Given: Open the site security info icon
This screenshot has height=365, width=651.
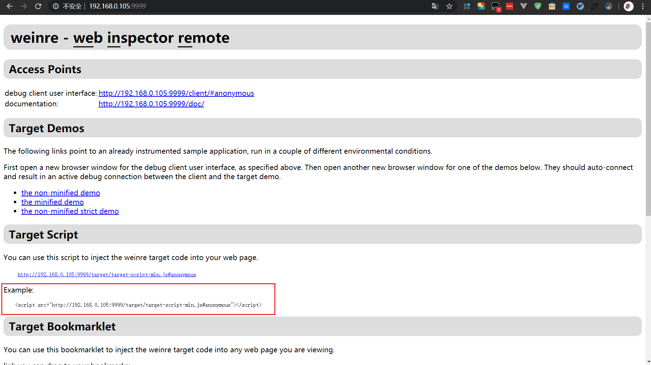Looking at the screenshot, I should (x=56, y=6).
